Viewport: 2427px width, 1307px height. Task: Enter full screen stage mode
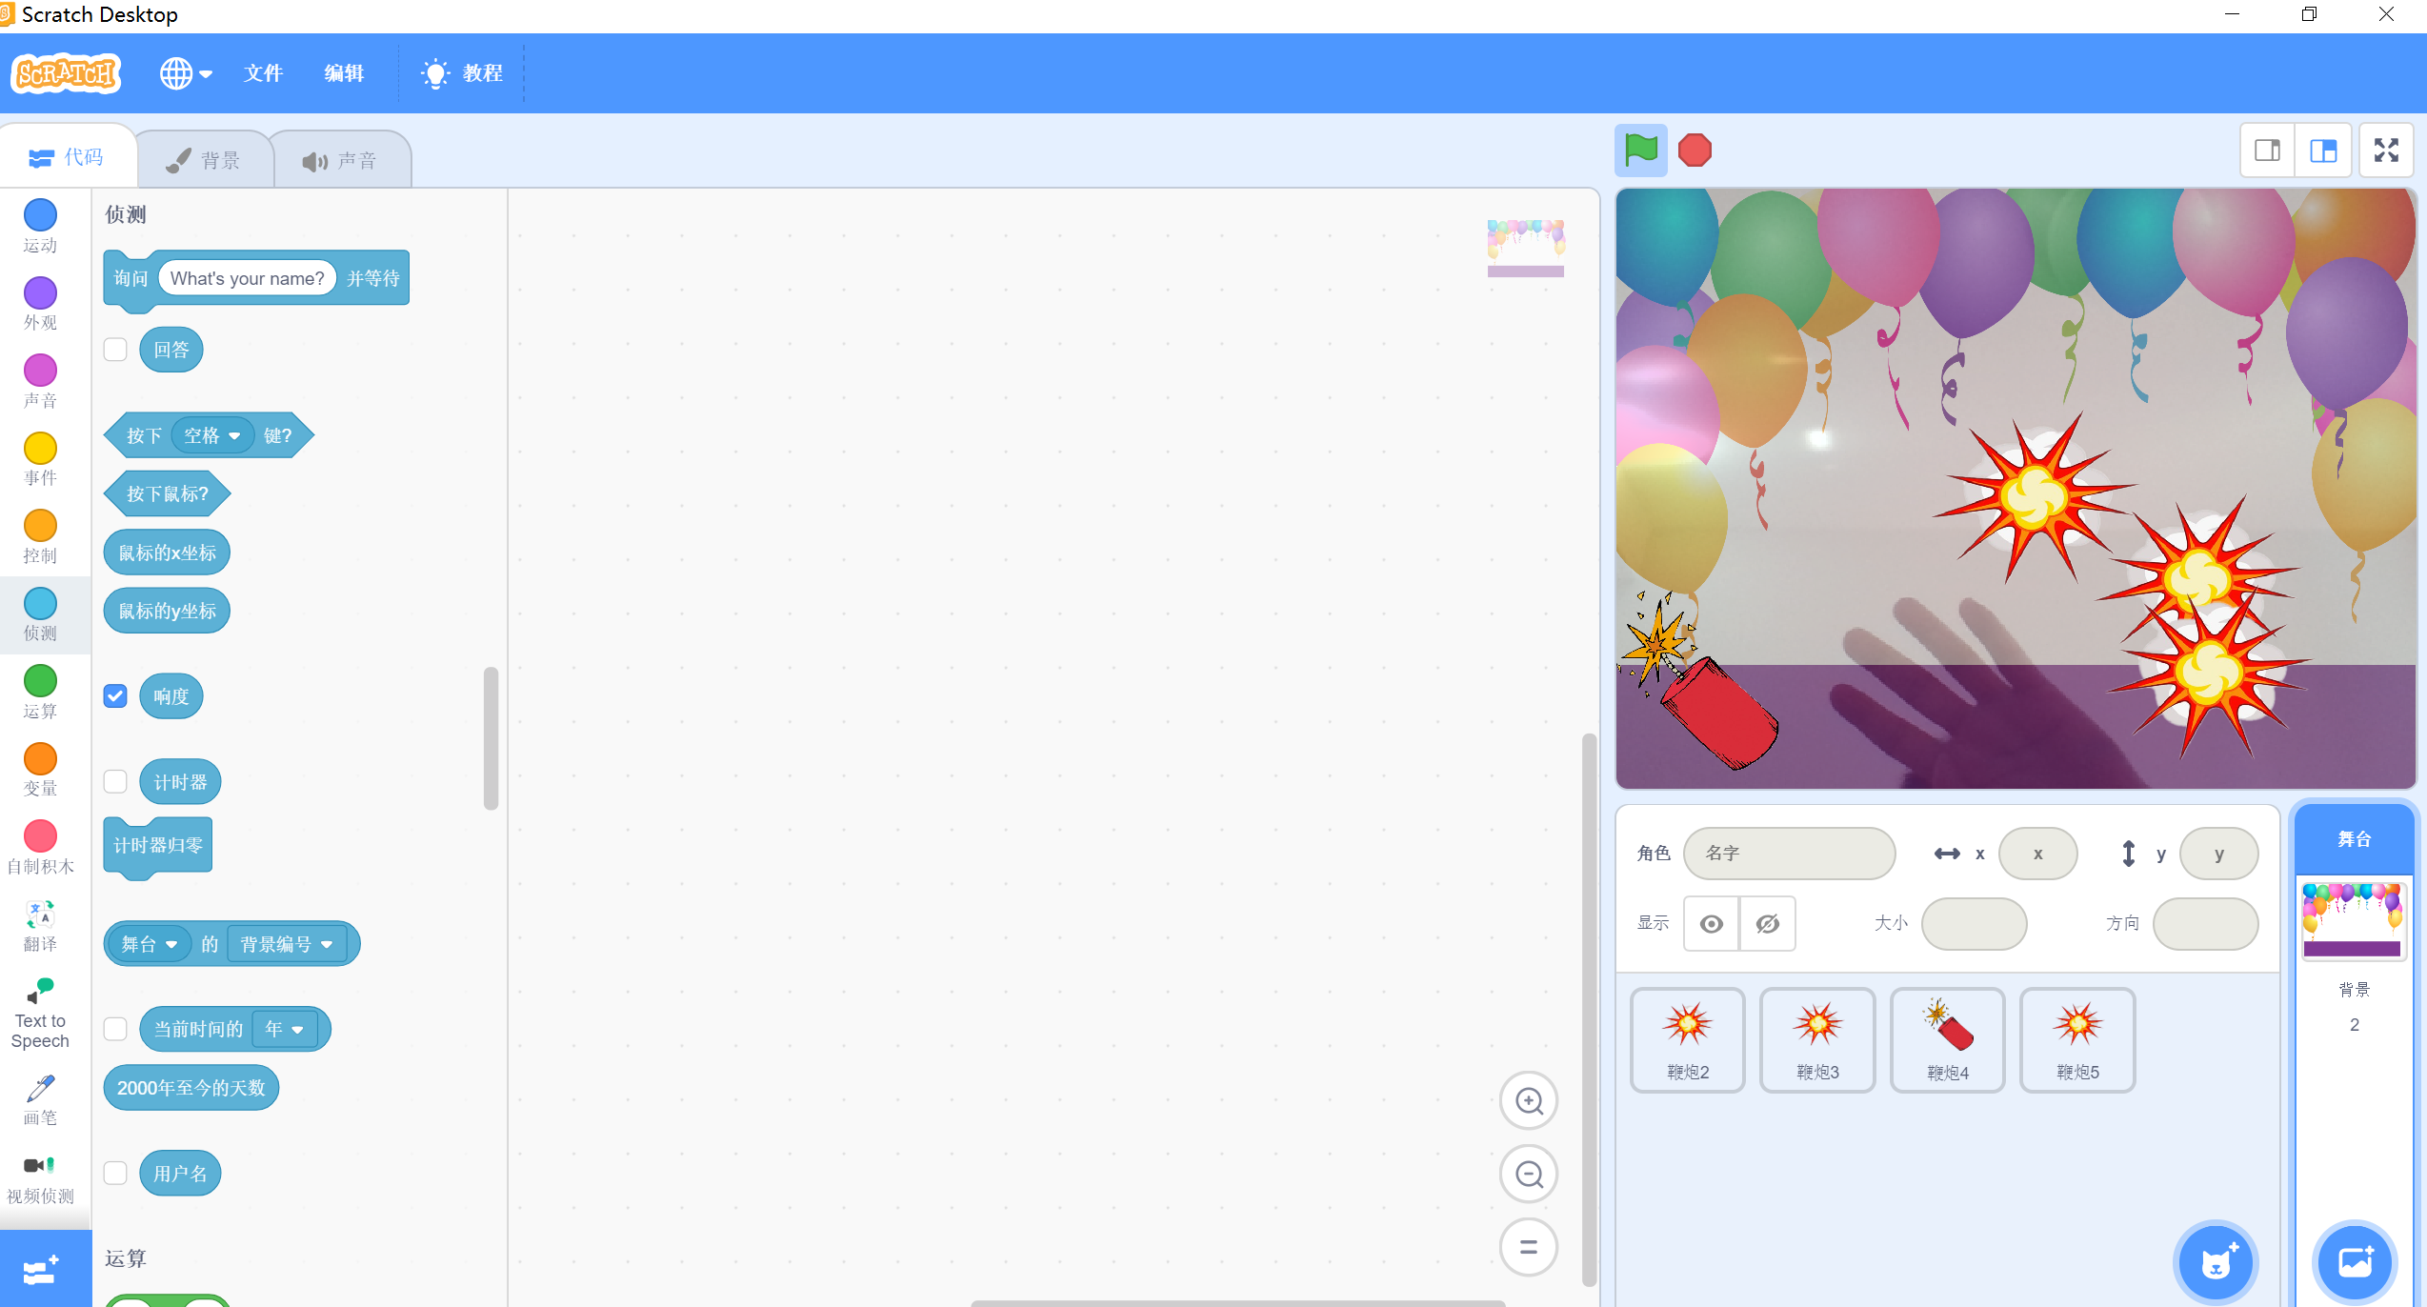click(2385, 150)
